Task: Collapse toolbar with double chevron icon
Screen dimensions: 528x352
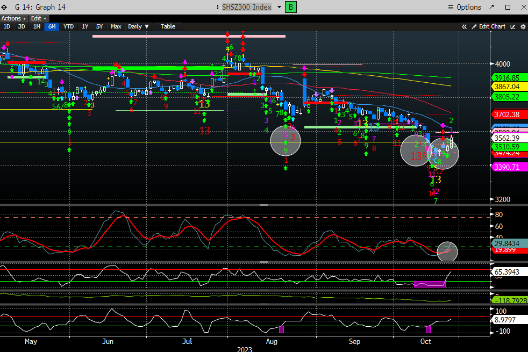Action: point(464,26)
